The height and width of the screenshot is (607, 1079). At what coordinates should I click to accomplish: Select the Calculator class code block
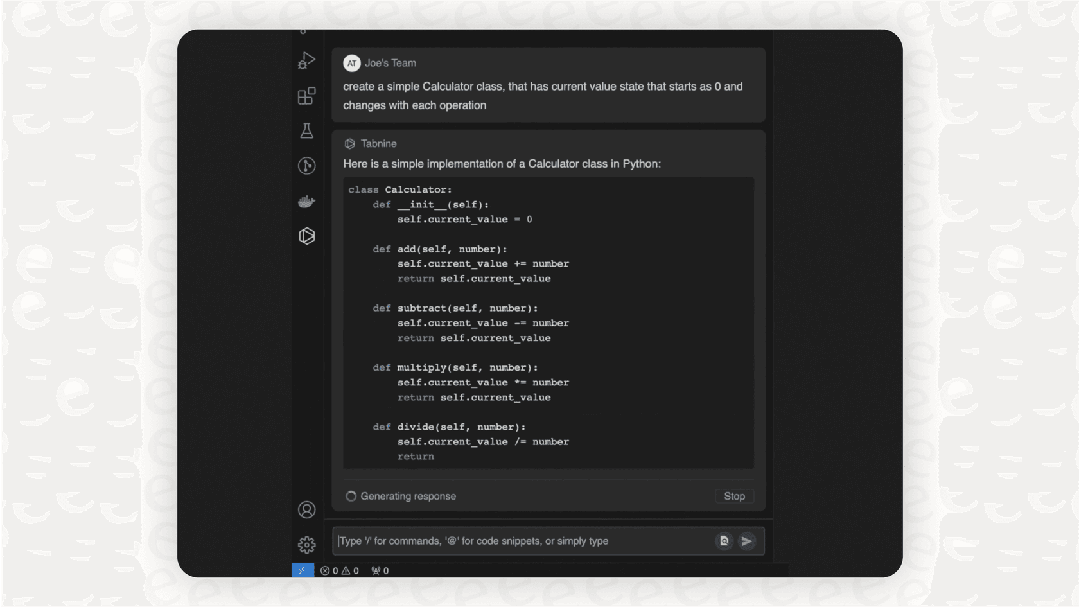pos(548,321)
